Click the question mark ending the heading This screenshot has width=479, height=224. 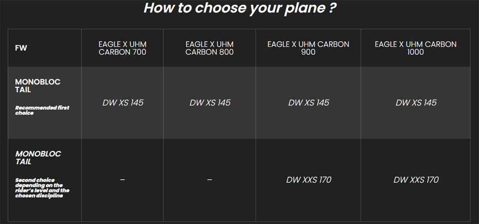click(331, 9)
